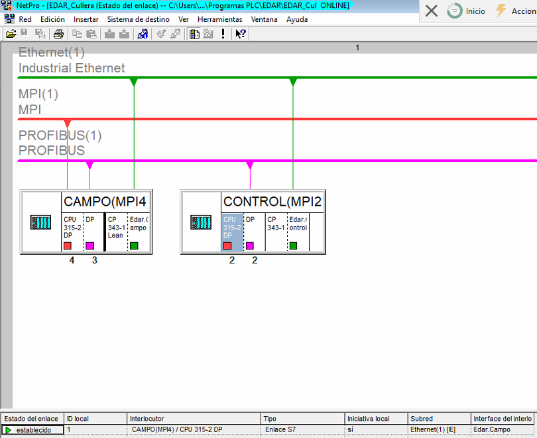Viewport: 537px width, 438px height.
Task: Click the pushpin icon left of pen icon
Action: tap(161, 34)
